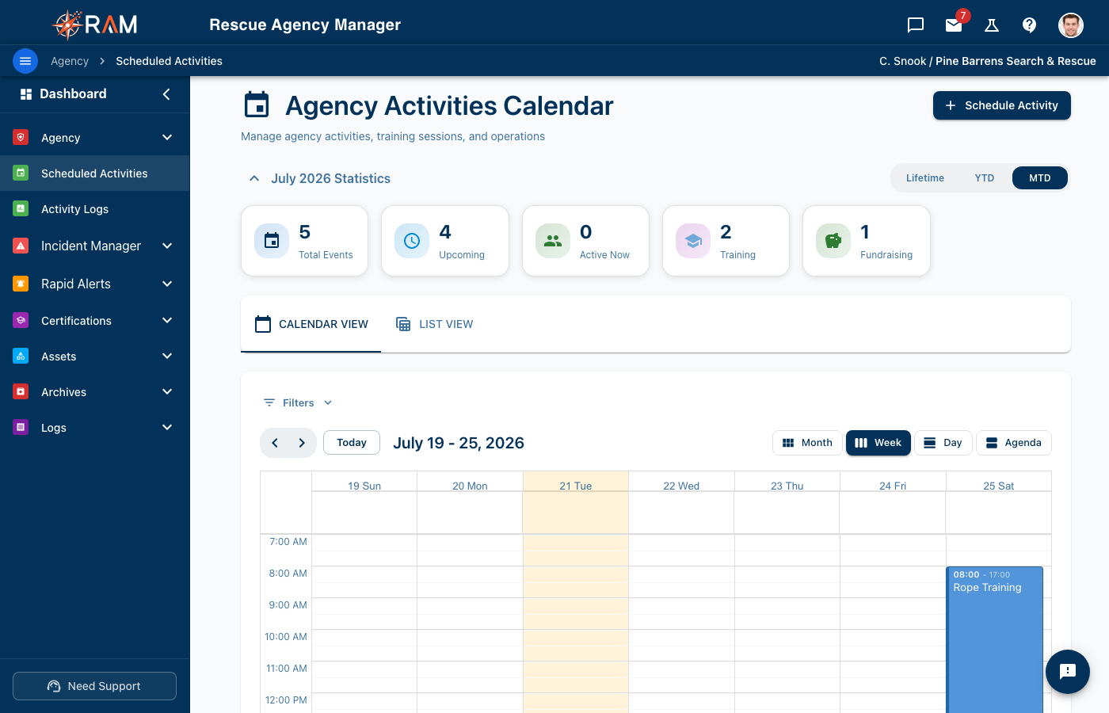Click the Logs sidebar icon
1109x713 pixels.
tap(21, 427)
